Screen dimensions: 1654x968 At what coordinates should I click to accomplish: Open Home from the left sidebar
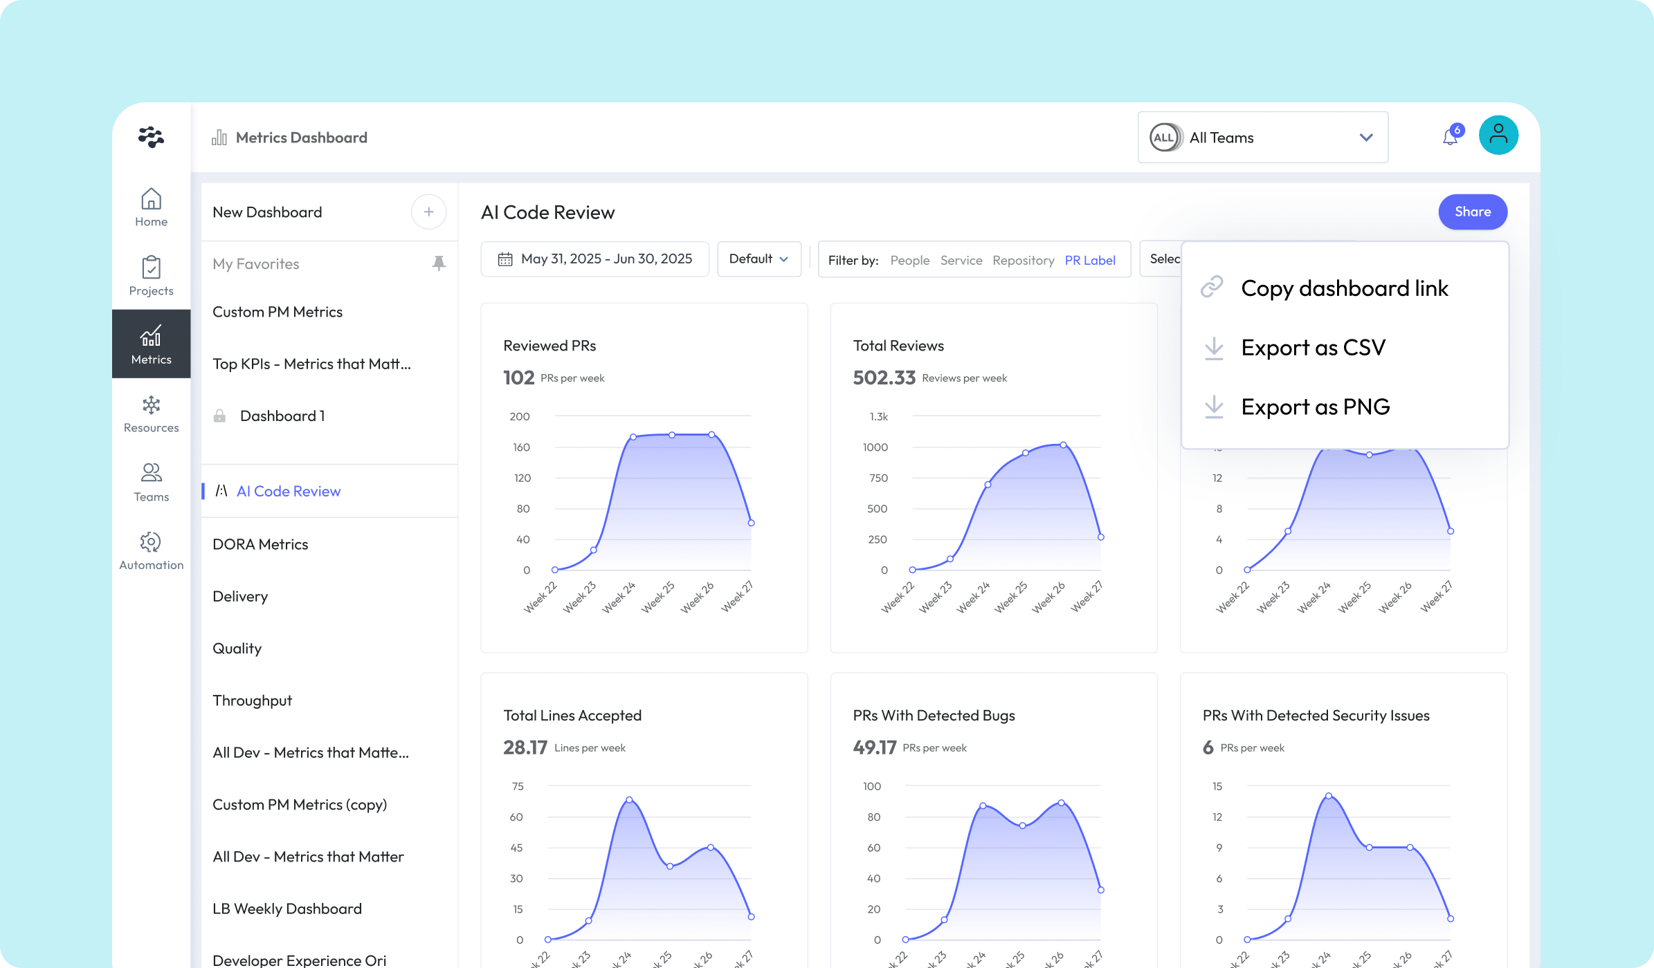pyautogui.click(x=151, y=206)
